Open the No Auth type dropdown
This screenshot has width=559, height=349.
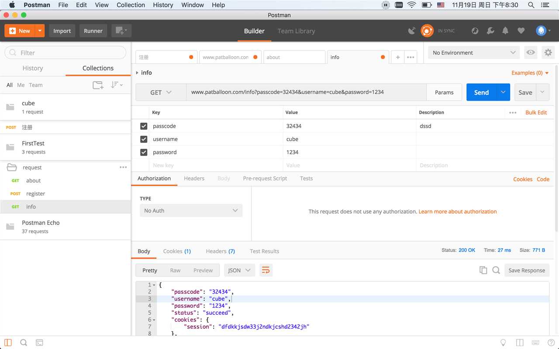[191, 211]
